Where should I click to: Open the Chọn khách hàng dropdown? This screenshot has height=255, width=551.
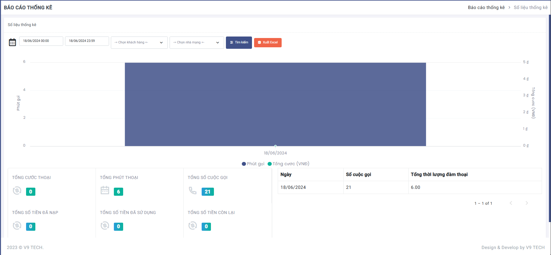(x=139, y=42)
